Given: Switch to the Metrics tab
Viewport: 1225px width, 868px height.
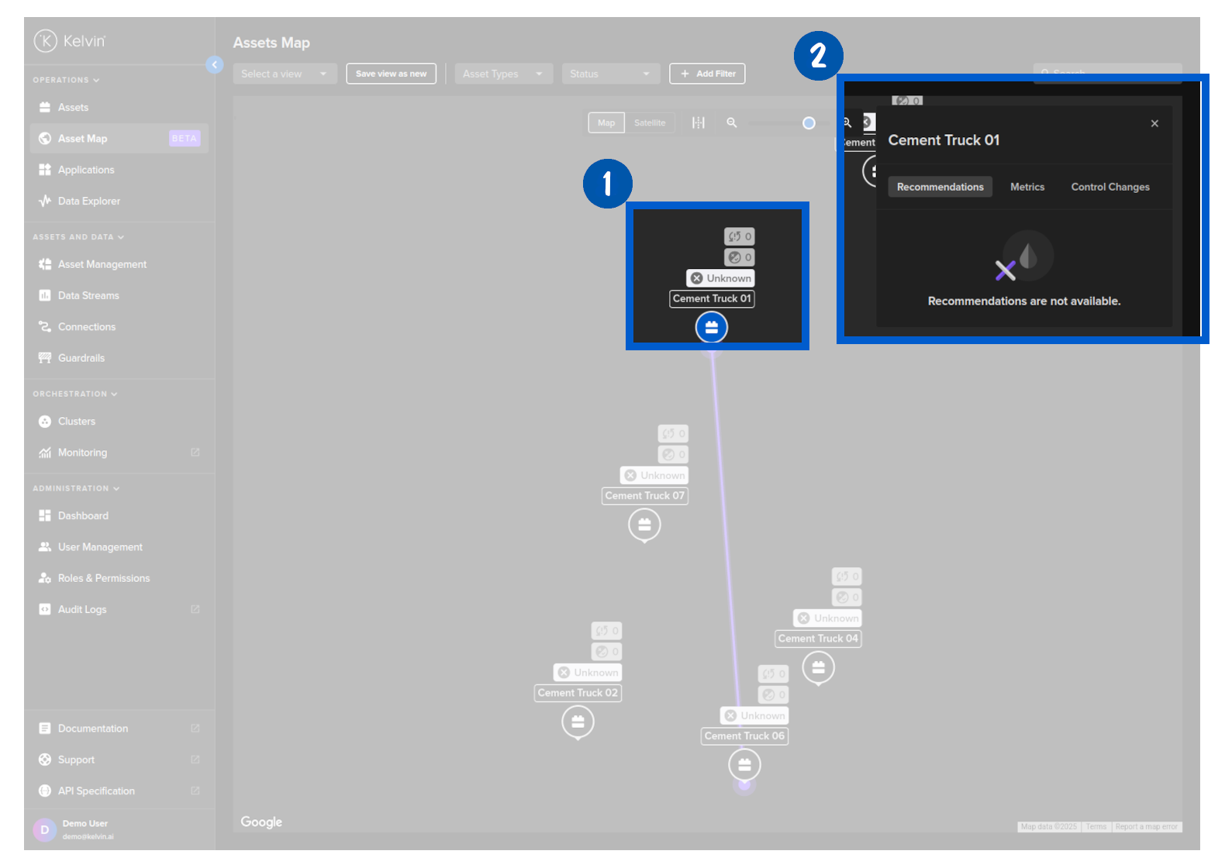Looking at the screenshot, I should pyautogui.click(x=1027, y=187).
